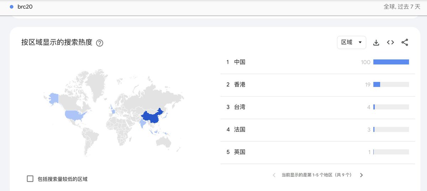427x191 pixels.
Task: Click the brc20 search term label
Action: tap(25, 7)
